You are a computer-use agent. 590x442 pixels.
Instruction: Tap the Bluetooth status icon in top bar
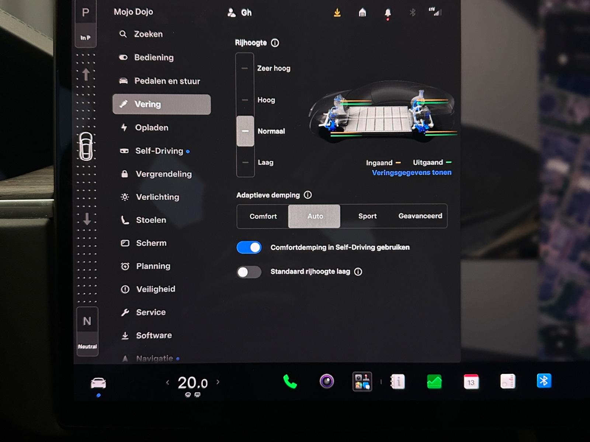pos(413,13)
